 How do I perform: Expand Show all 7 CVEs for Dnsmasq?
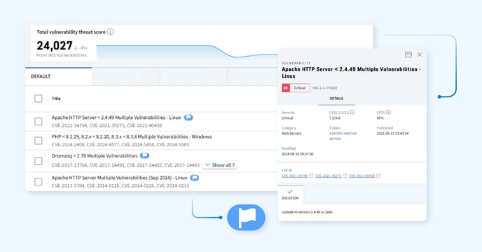coord(220,165)
